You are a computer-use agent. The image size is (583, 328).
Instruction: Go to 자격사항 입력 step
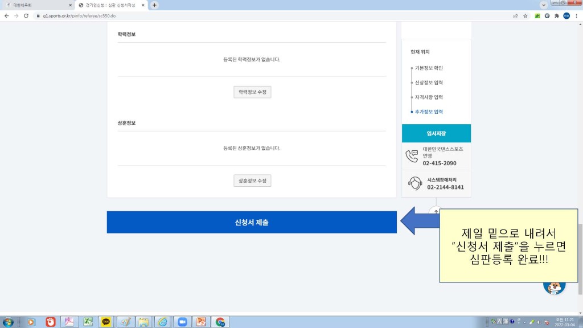tap(428, 97)
